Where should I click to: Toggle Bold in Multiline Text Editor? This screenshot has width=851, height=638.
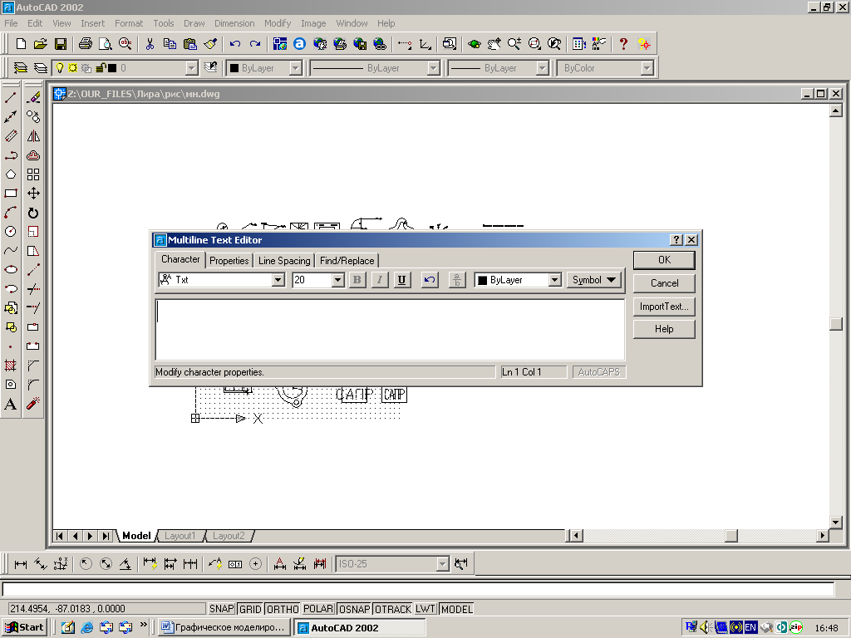tap(357, 280)
